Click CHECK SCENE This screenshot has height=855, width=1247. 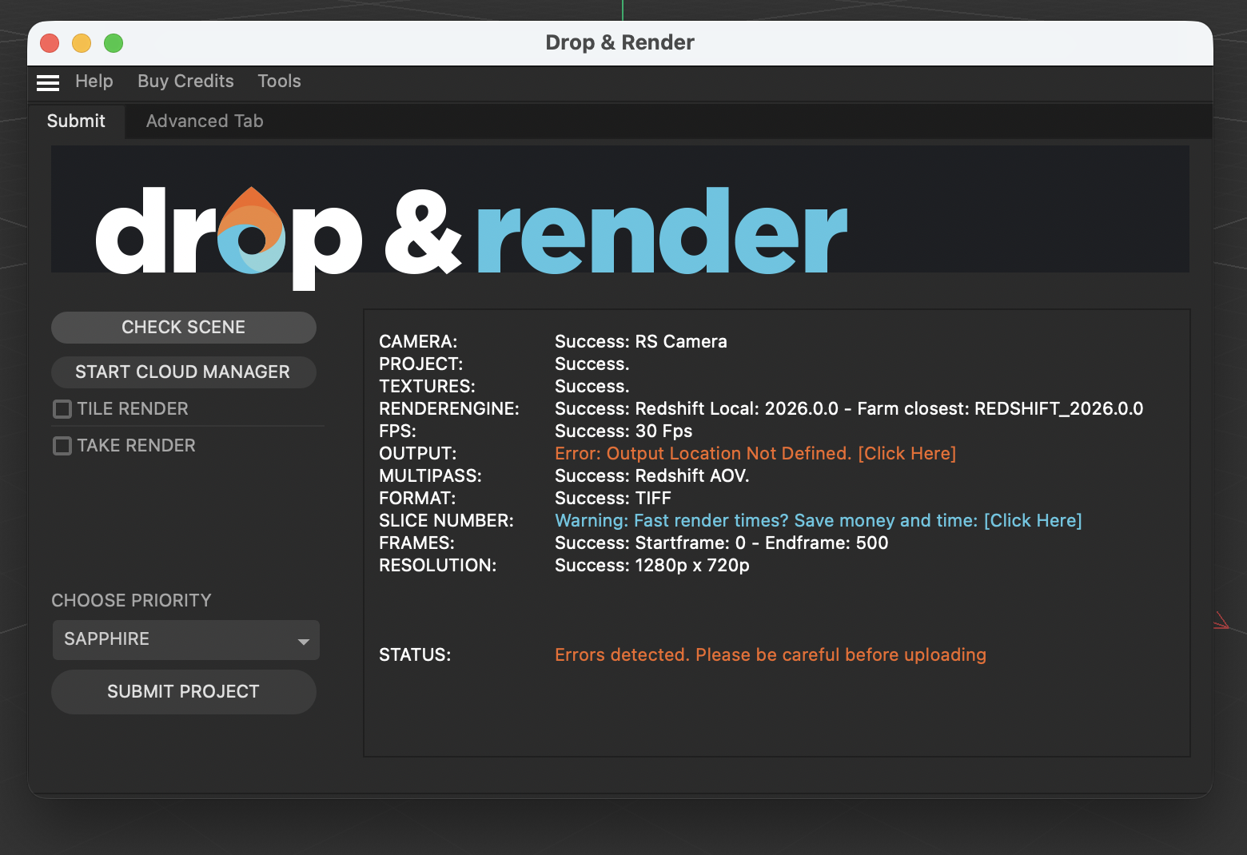[x=183, y=327]
